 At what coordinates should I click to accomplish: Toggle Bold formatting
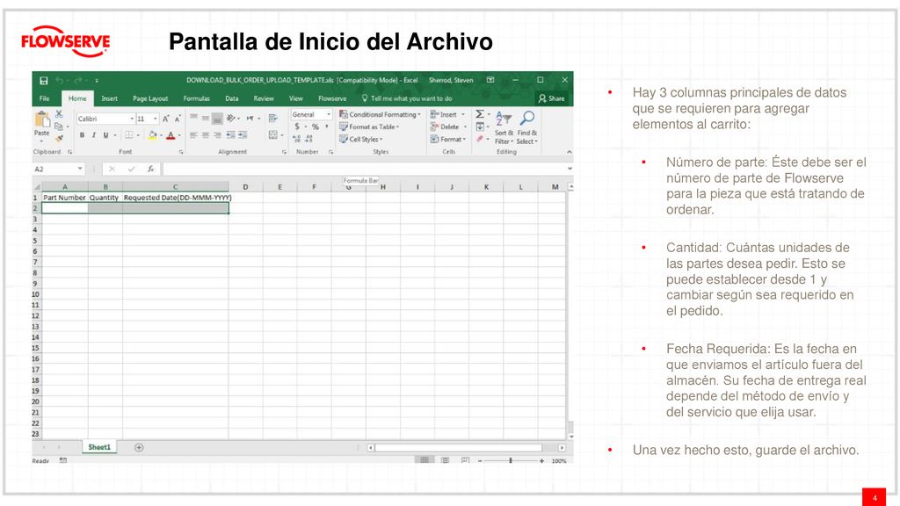click(82, 135)
